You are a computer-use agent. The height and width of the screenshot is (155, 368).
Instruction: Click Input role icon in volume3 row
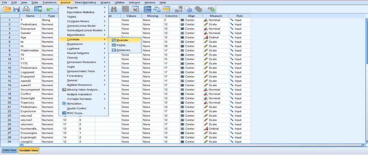(x=232, y=120)
